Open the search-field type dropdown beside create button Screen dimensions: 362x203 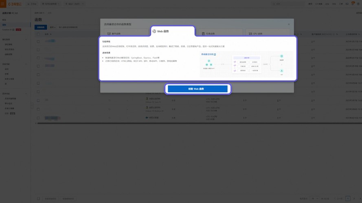point(53,27)
